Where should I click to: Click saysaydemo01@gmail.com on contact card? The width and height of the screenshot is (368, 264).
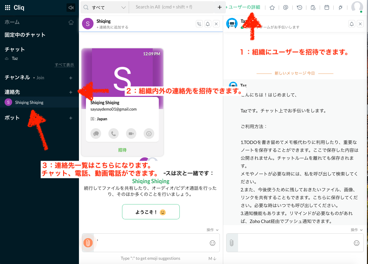click(114, 109)
